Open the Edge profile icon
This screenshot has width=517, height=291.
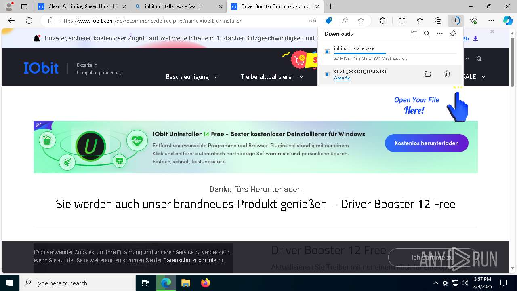pyautogui.click(x=9, y=6)
